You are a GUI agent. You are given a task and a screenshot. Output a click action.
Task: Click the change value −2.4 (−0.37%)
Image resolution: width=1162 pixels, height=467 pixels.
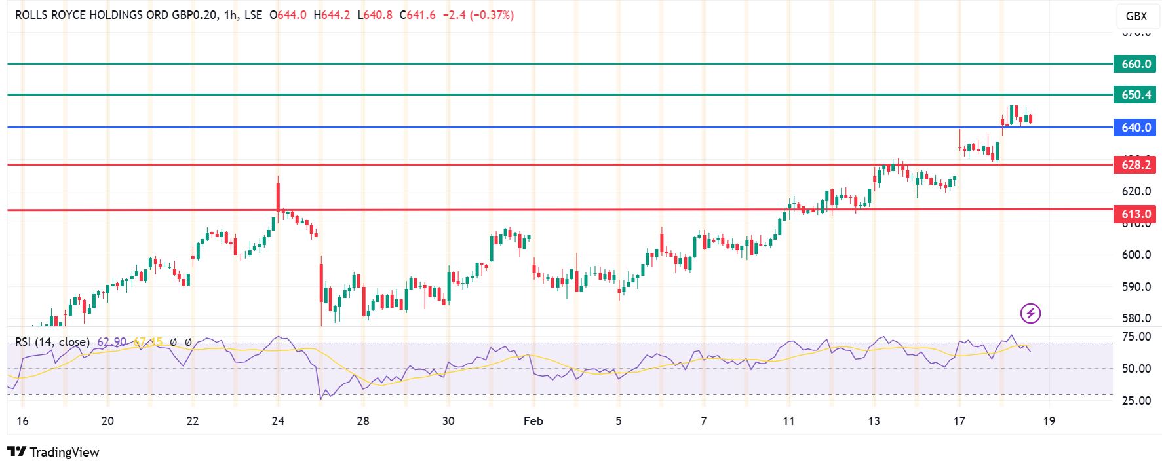pyautogui.click(x=478, y=15)
